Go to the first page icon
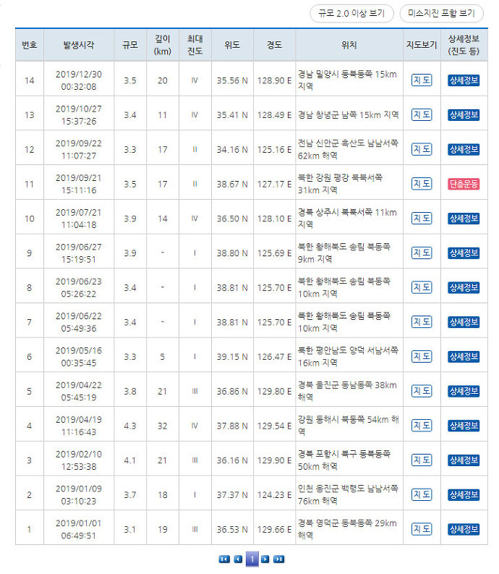The height and width of the screenshot is (574, 499). point(224,559)
